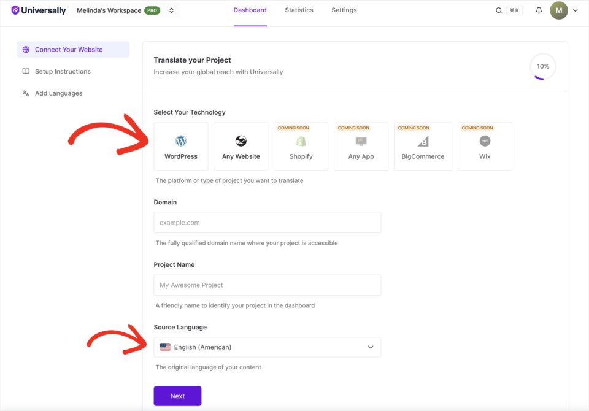Select the BigCommerce technology card
Viewport: 589px width, 411px height.
[x=423, y=146]
